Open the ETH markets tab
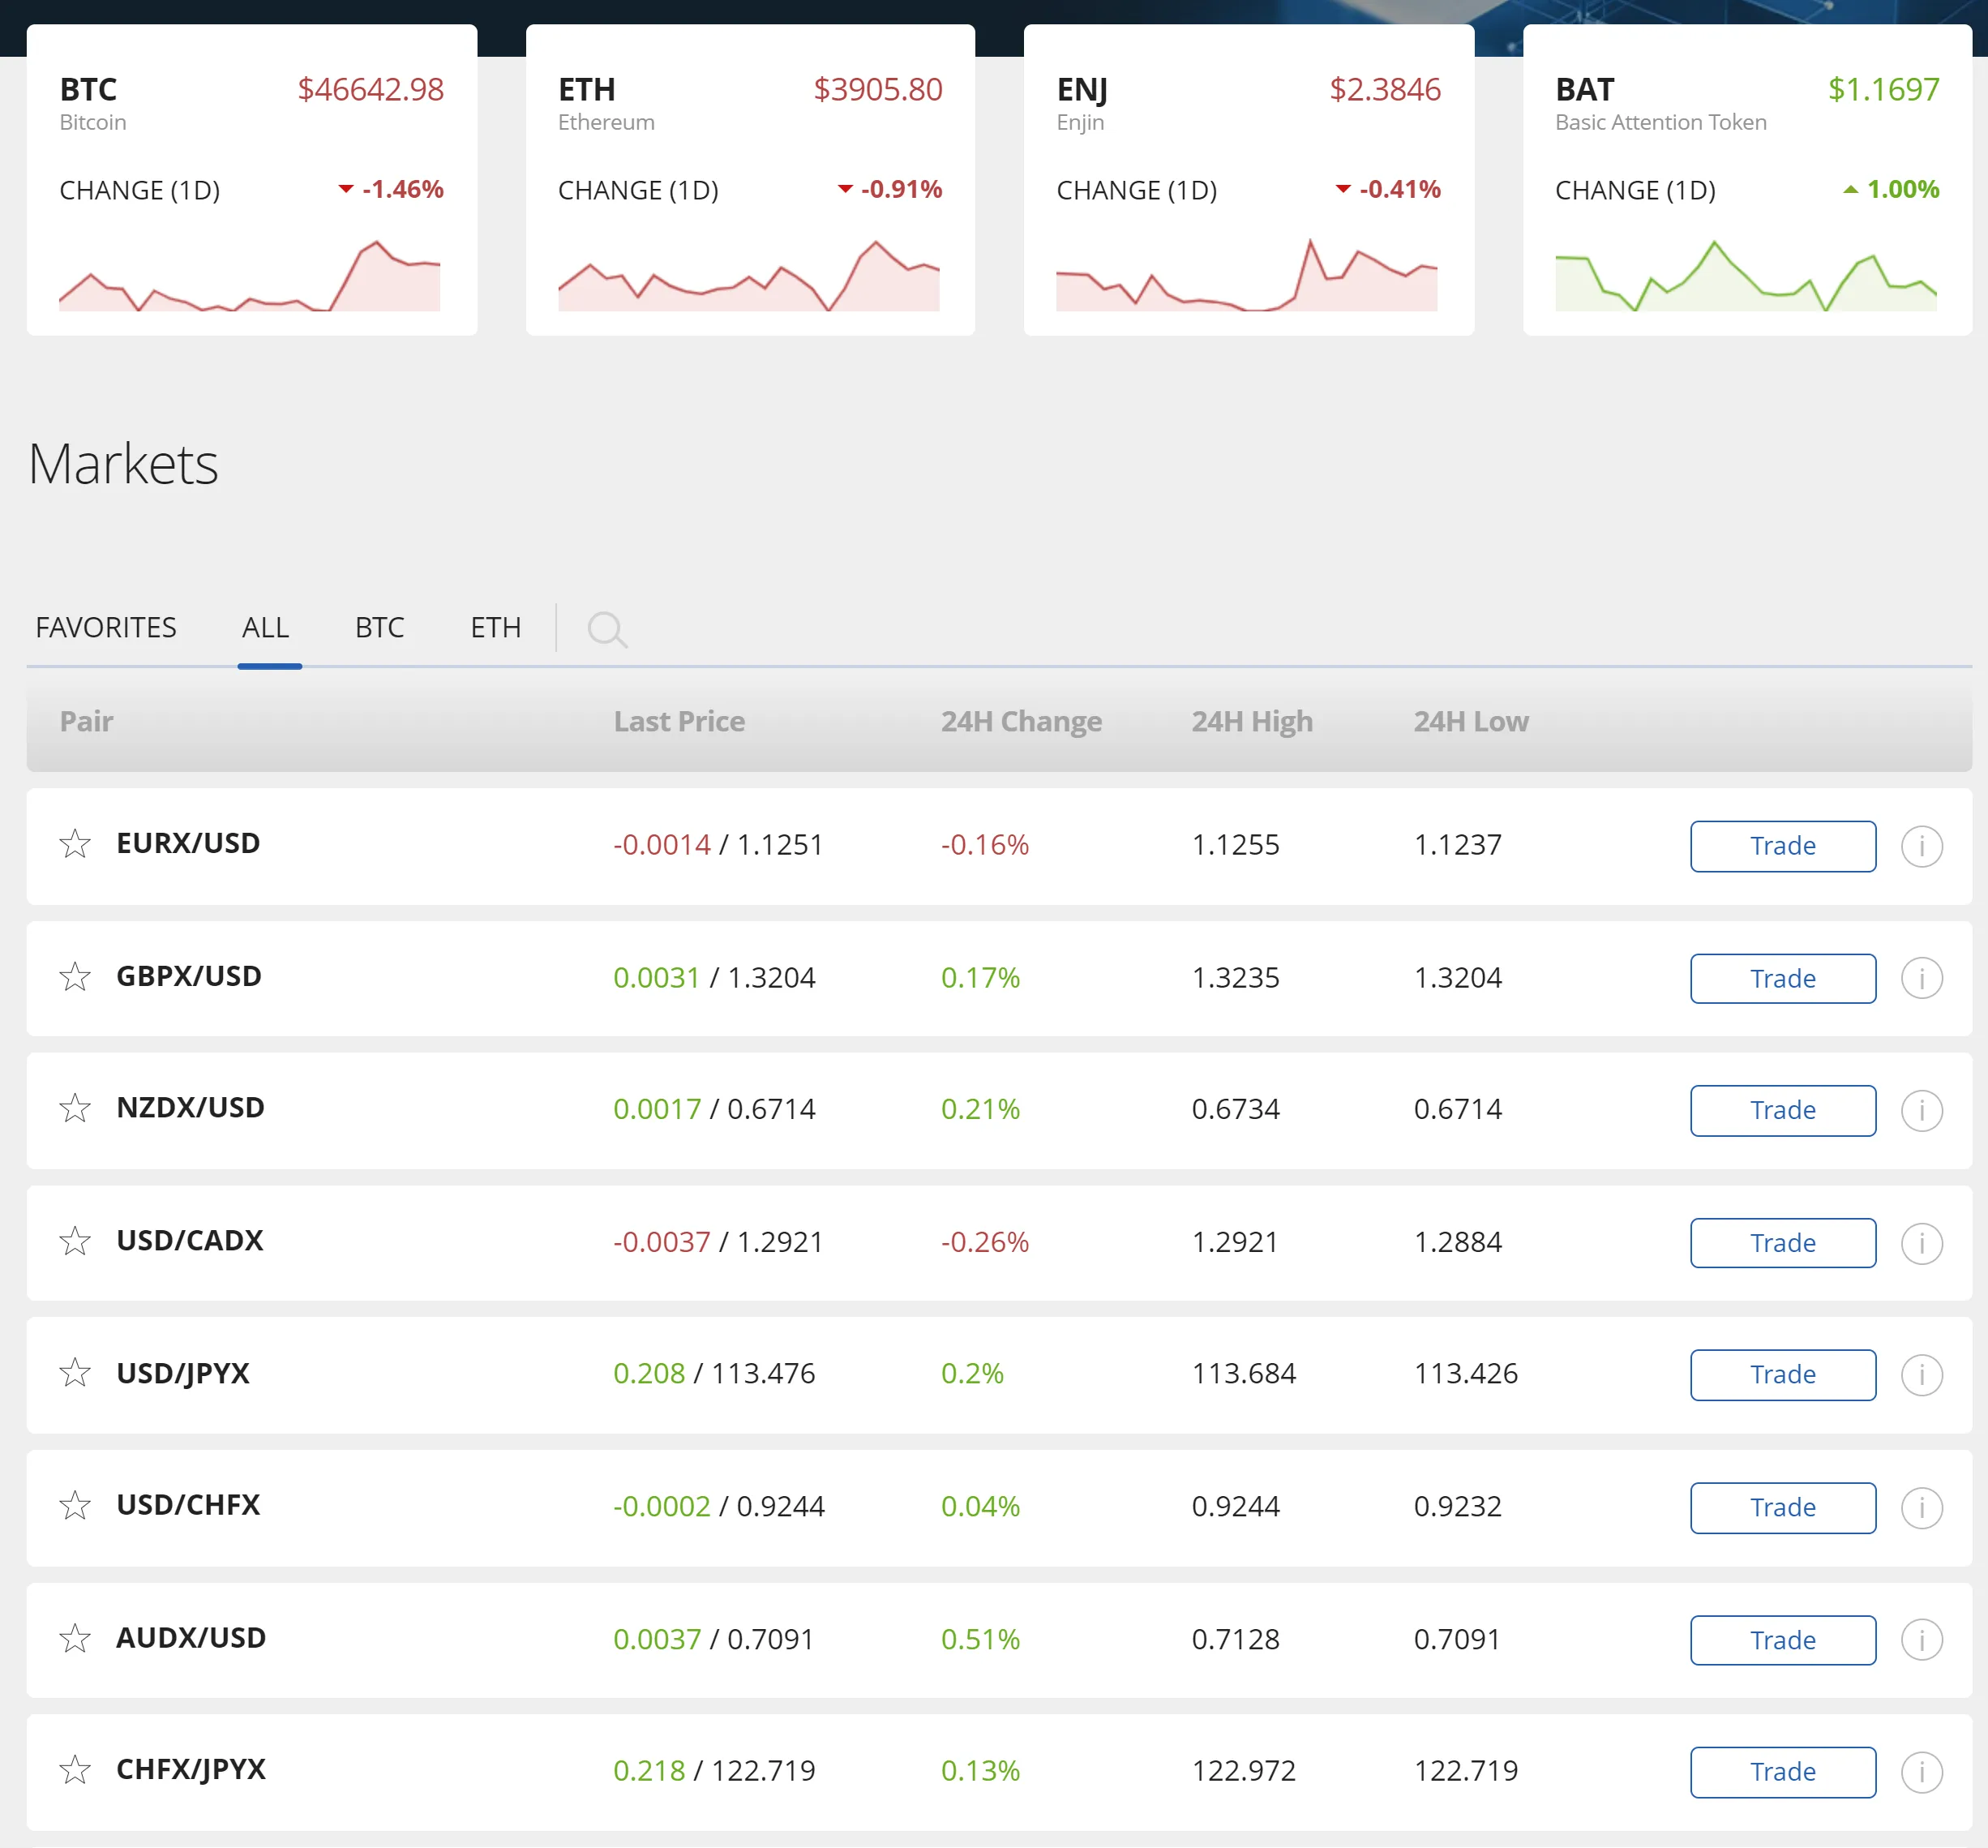Image resolution: width=1988 pixels, height=1848 pixels. click(x=495, y=628)
